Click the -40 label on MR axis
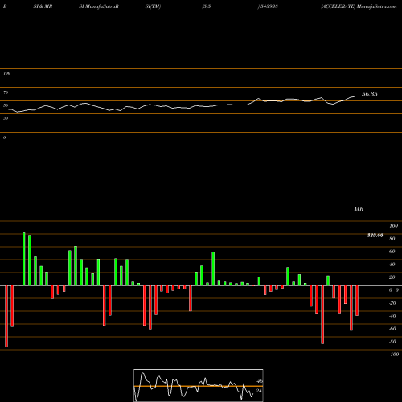 [x=392, y=316]
